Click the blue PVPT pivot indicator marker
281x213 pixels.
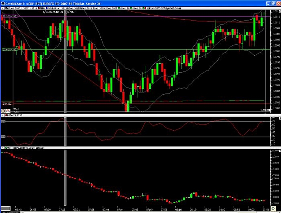coord(47,8)
